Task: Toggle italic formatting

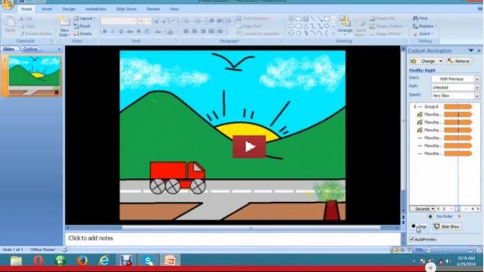Action: (x=113, y=32)
